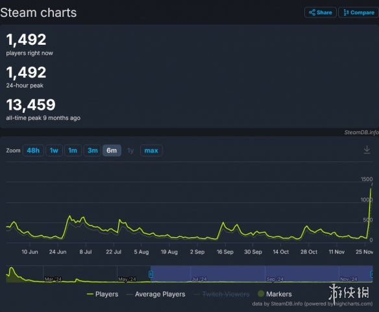Click the right navigator range handle
379x312 pixels.
click(372, 274)
